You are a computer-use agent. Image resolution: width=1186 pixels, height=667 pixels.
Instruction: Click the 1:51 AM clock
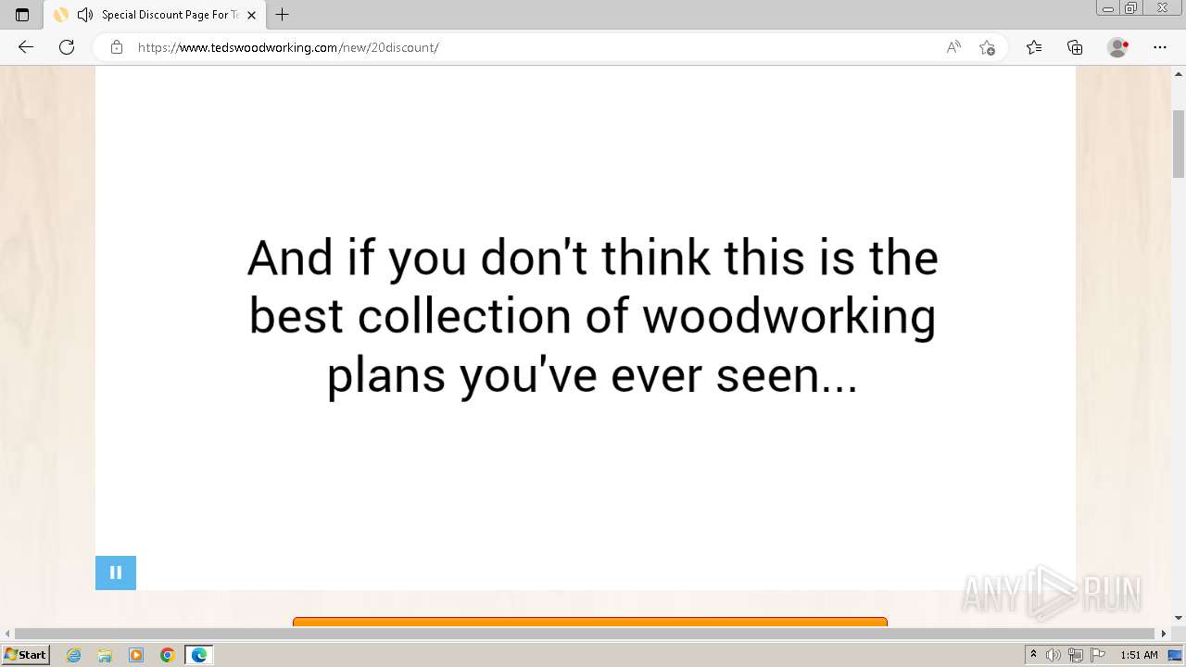coord(1139,655)
